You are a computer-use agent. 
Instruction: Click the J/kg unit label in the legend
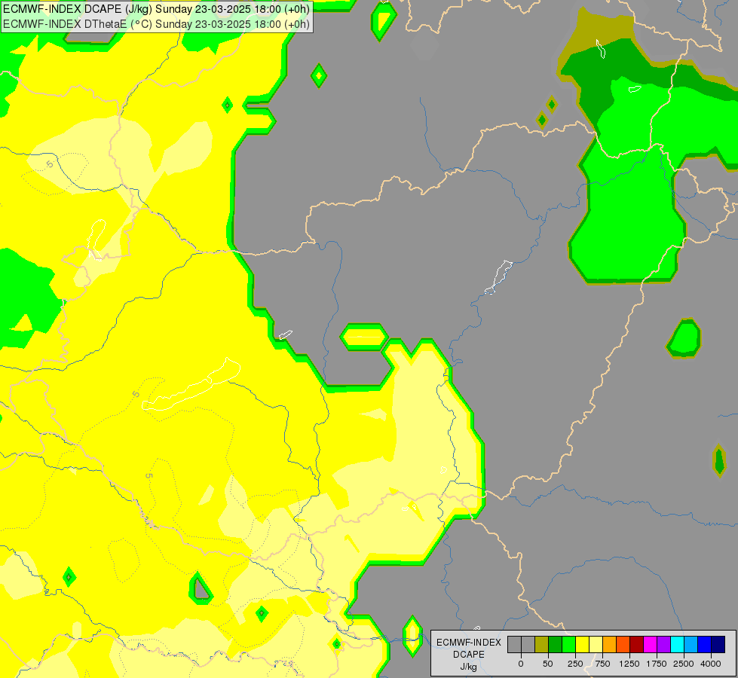[469, 667]
